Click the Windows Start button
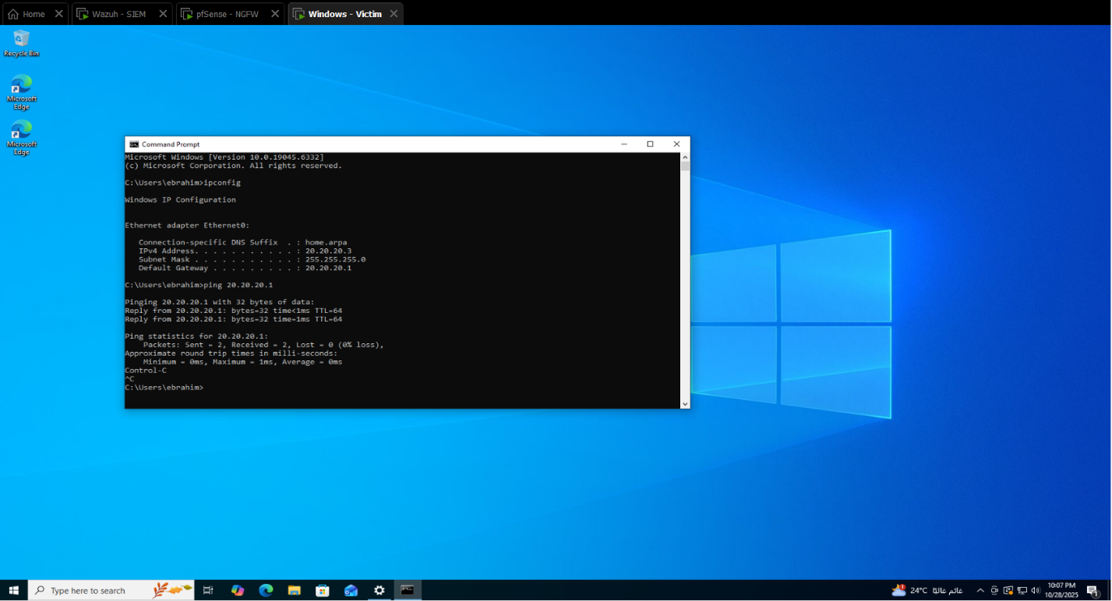1112x601 pixels. click(13, 590)
